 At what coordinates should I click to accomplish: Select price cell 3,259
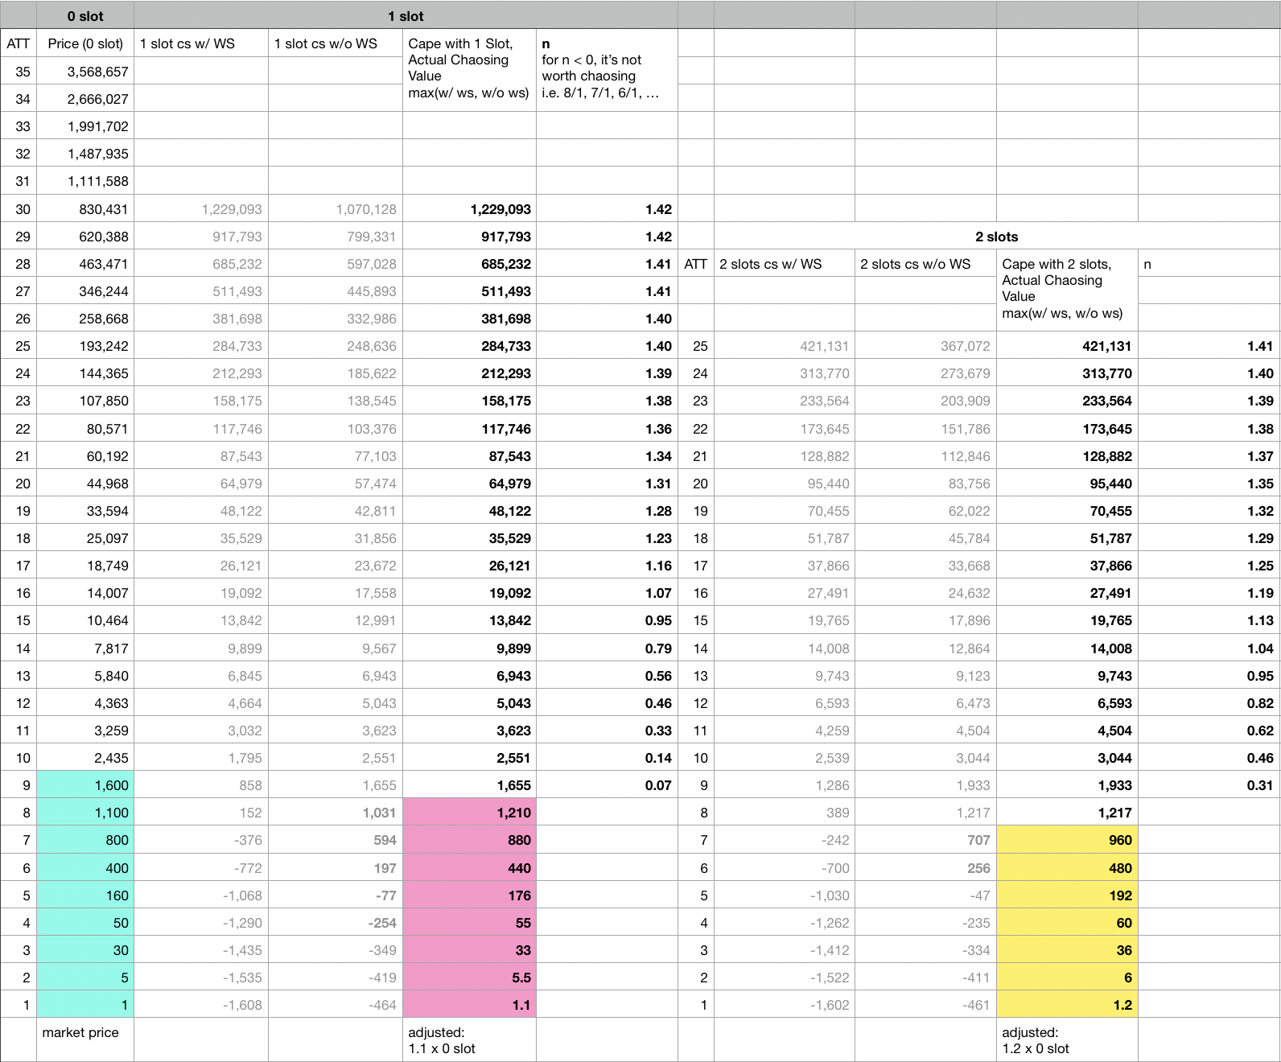pos(85,731)
